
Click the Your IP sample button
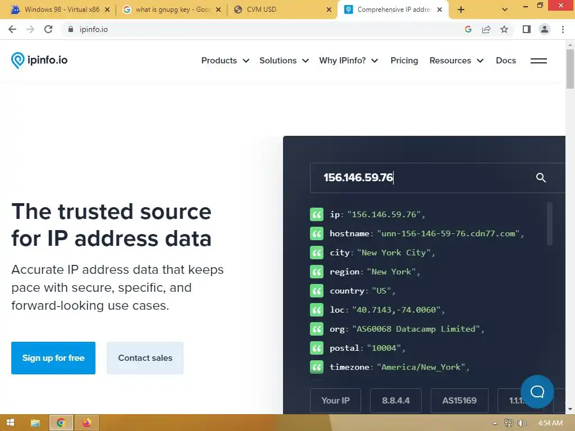pyautogui.click(x=336, y=401)
